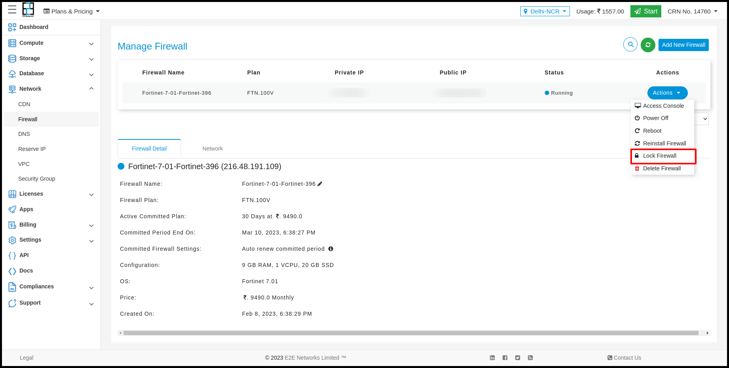This screenshot has width=729, height=368.
Task: Click the RSS feed footer icon
Action: [x=530, y=358]
